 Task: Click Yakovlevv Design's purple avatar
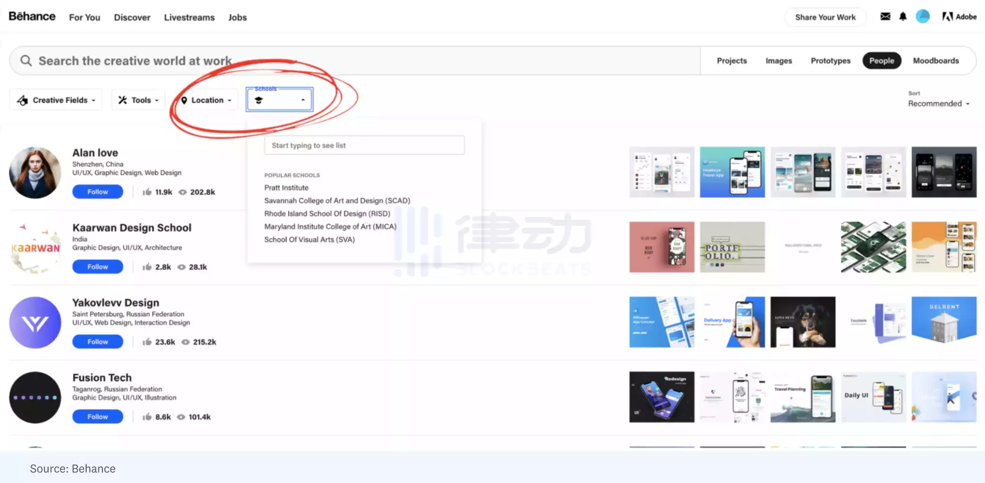(35, 323)
